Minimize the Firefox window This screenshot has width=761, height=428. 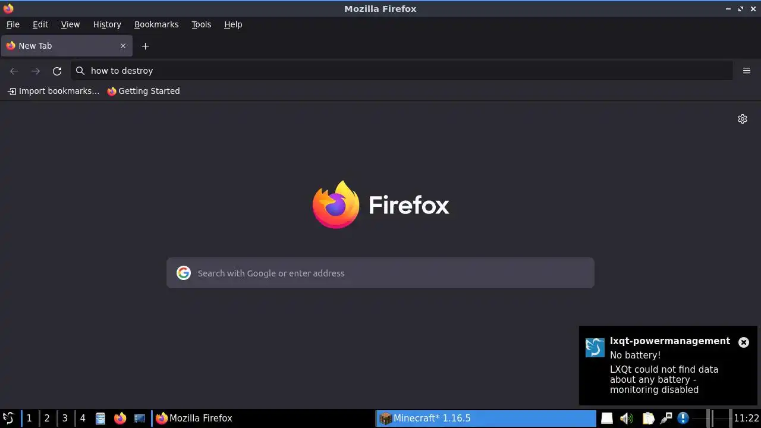coord(728,8)
